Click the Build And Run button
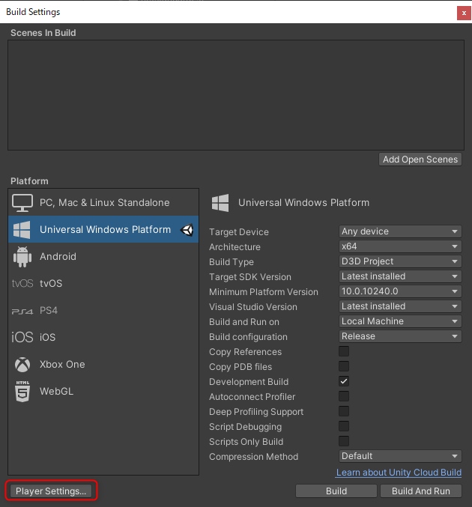This screenshot has height=507, width=472. coord(421,491)
